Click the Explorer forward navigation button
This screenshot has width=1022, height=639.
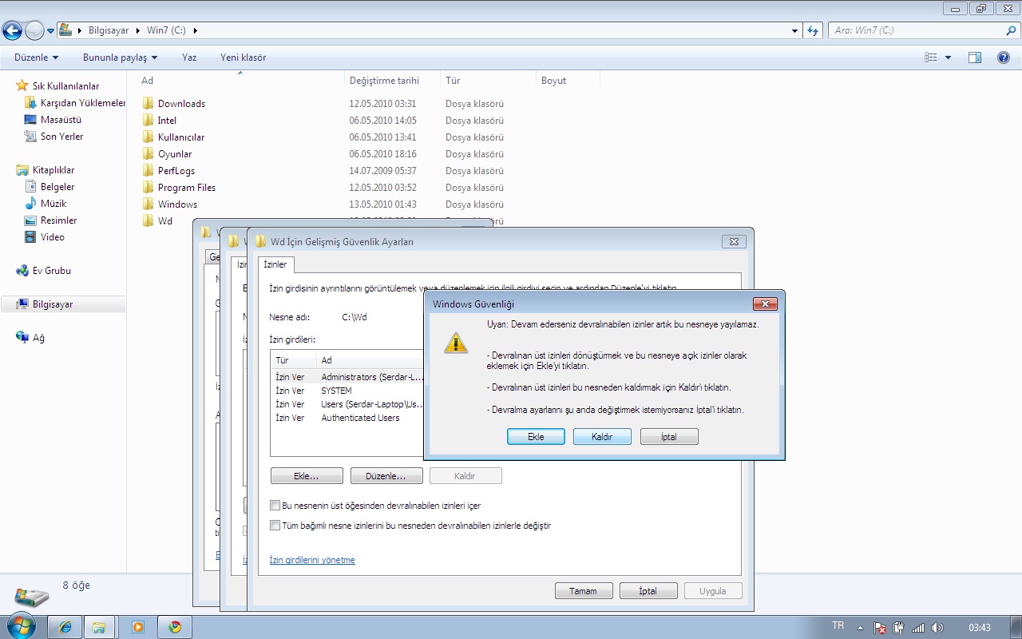(x=34, y=30)
